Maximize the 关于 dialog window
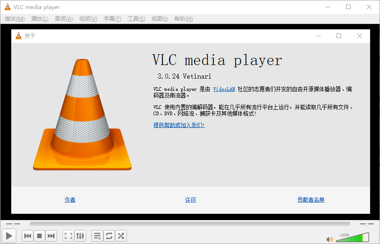The image size is (380, 244). 339,36
